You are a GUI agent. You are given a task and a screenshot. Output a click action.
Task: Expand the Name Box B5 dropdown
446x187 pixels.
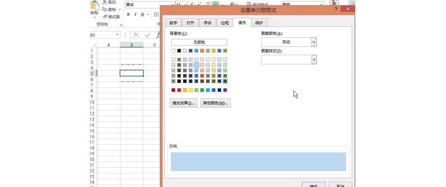(117, 35)
